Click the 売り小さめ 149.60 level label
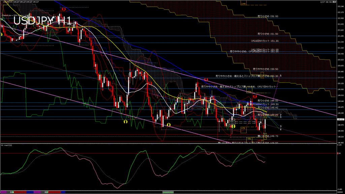 pyautogui.click(x=268, y=101)
